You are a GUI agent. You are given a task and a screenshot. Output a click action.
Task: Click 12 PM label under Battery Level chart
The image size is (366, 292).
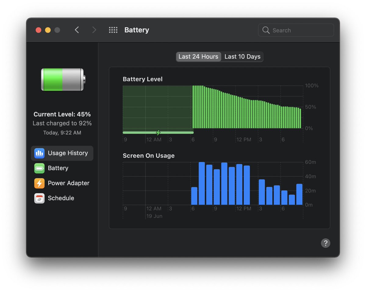(244, 139)
